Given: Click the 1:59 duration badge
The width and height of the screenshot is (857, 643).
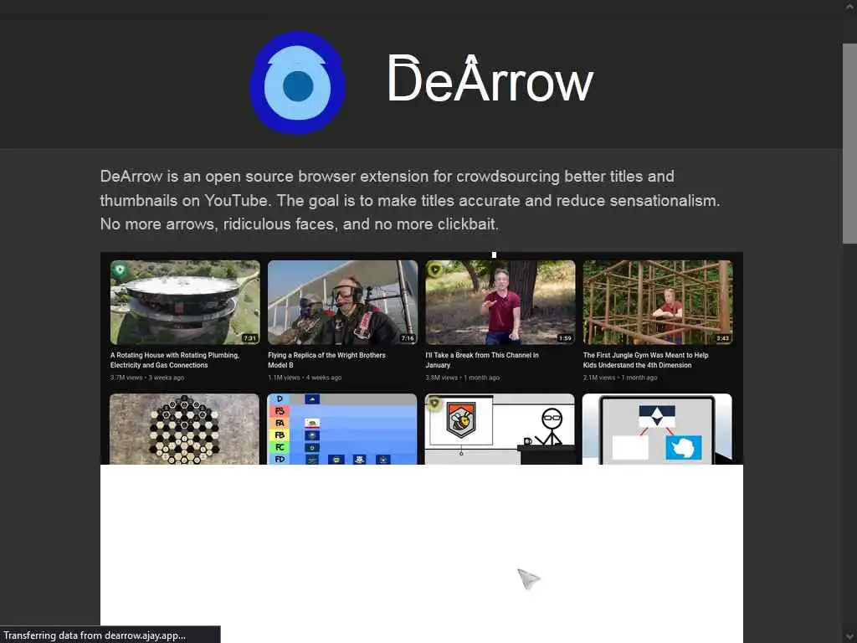Looking at the screenshot, I should [x=565, y=338].
